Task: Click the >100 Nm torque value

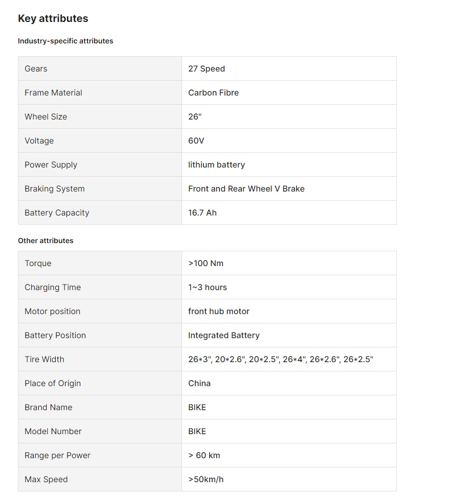Action: 206,263
